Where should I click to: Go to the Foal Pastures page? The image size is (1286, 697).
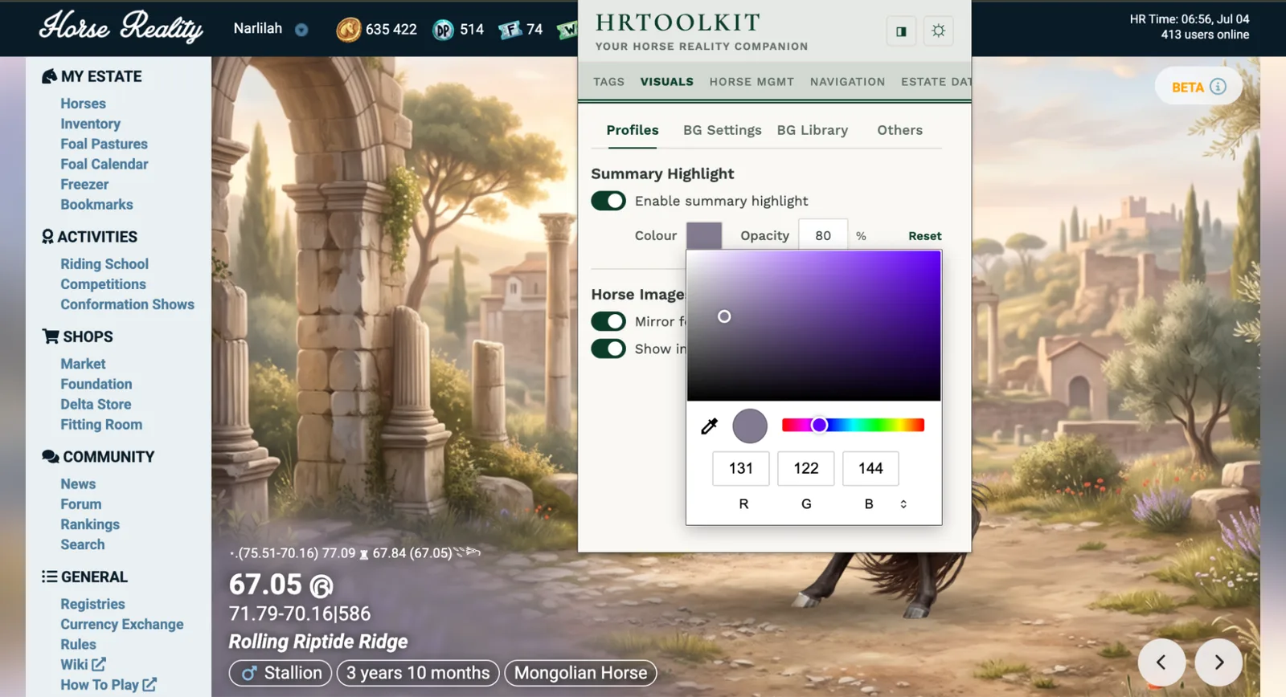(104, 144)
